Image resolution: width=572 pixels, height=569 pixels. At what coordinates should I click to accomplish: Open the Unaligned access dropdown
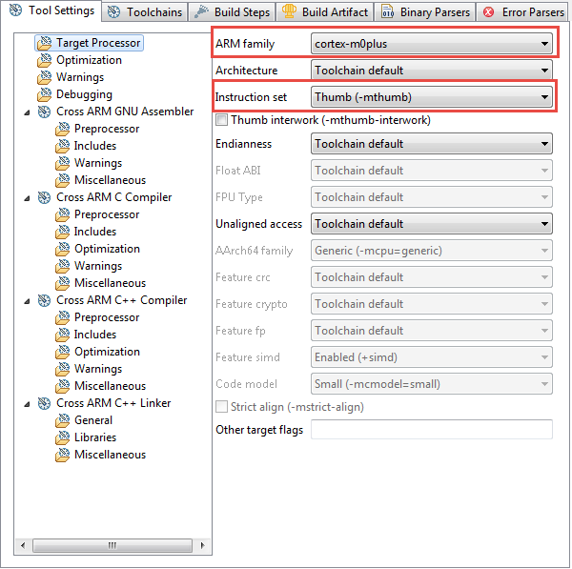pyautogui.click(x=432, y=224)
